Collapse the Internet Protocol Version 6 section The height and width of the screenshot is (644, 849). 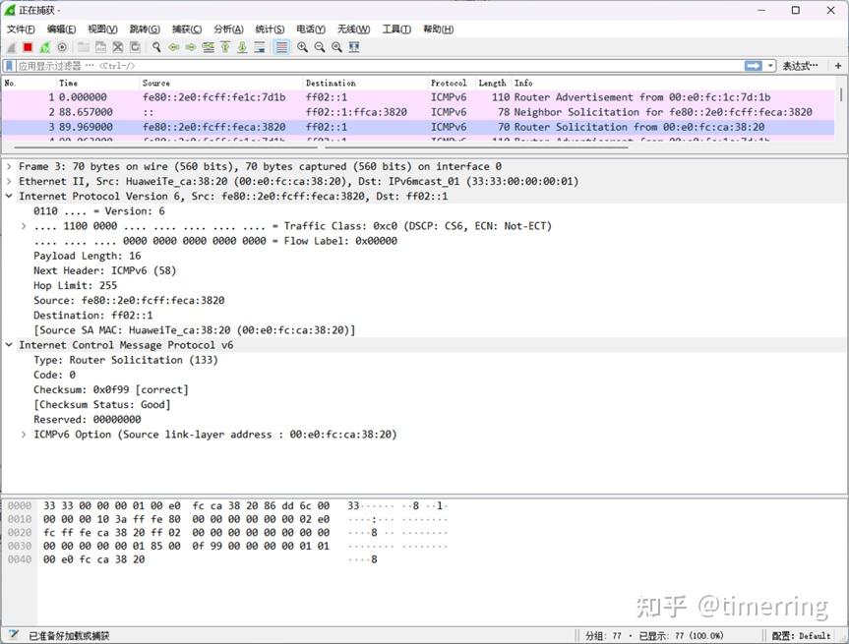pos(8,196)
